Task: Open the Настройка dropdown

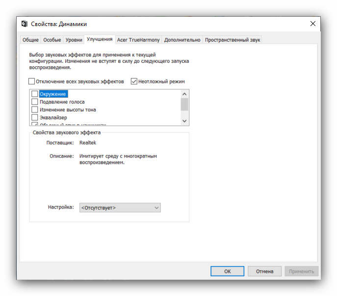Action: [120, 208]
